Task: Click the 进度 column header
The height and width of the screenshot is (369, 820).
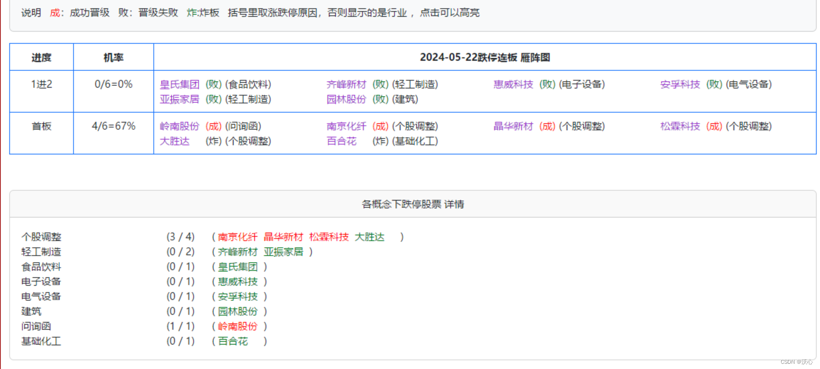Action: point(41,58)
